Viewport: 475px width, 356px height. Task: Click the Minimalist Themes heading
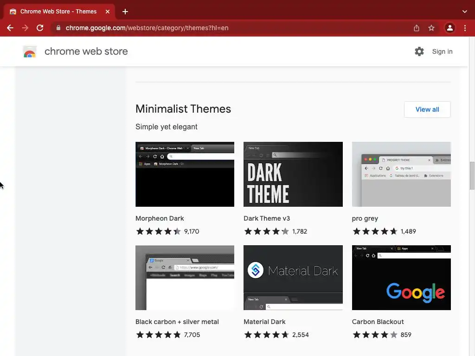183,109
